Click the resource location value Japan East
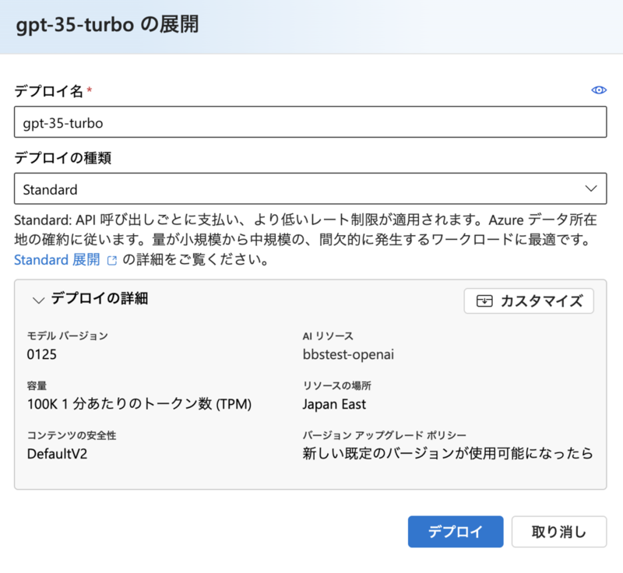623x573 pixels. pos(334,404)
